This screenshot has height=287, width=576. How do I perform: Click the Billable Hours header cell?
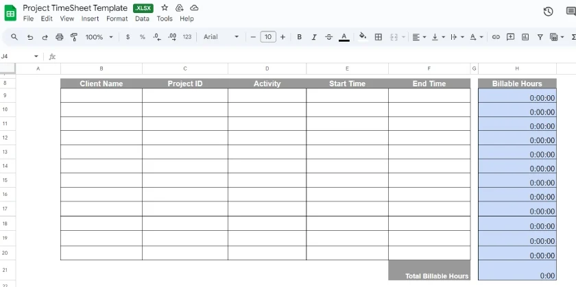(x=517, y=84)
